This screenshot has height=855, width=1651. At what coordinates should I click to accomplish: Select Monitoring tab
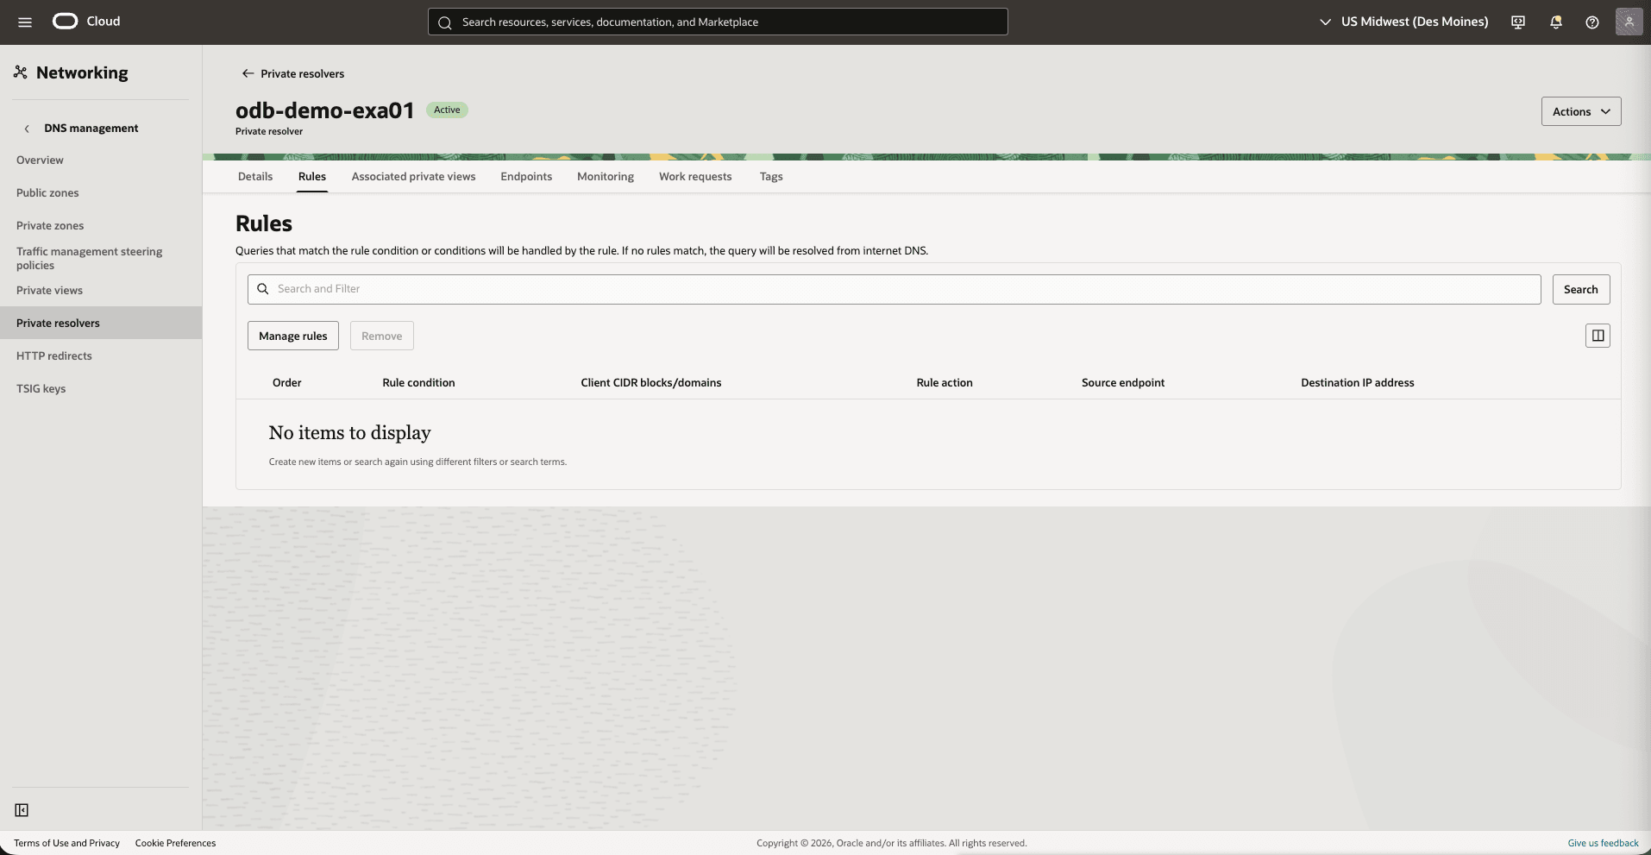[605, 176]
